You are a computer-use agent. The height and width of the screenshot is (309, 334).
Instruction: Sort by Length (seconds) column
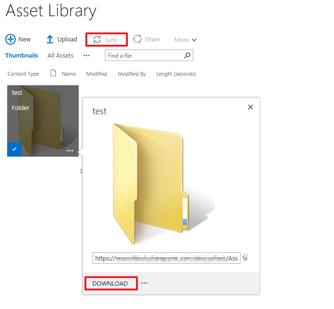[176, 74]
